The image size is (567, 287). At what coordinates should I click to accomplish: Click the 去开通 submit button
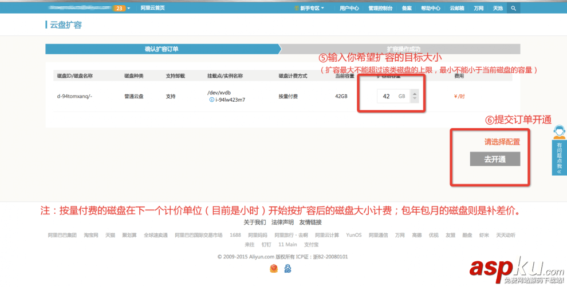(495, 159)
